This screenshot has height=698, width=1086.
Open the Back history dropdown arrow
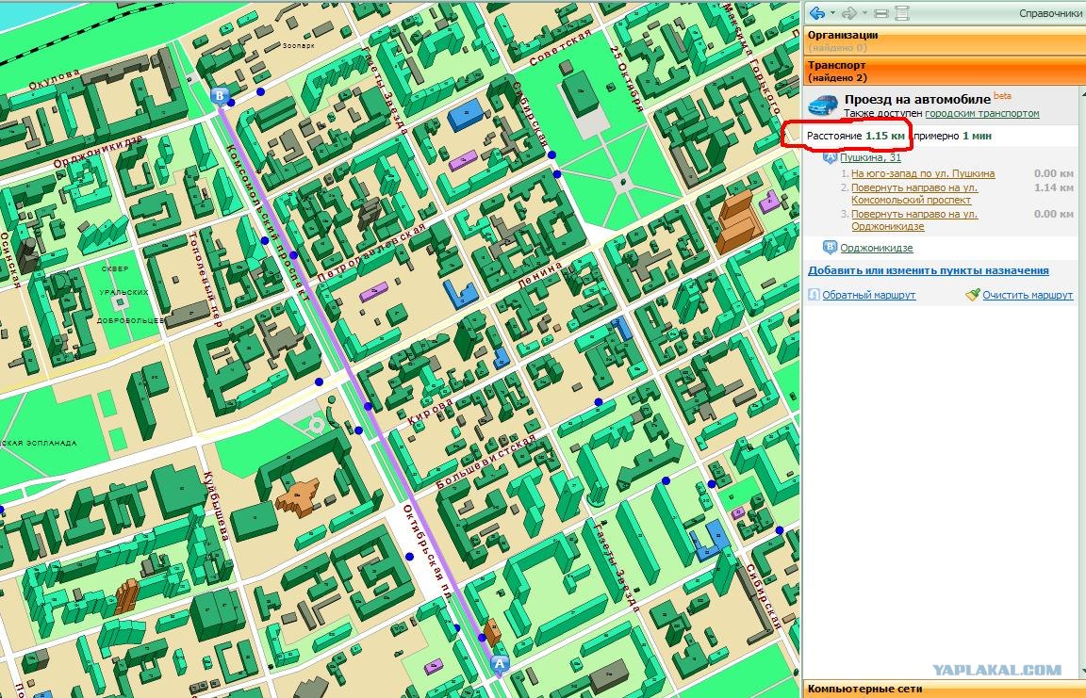tap(832, 13)
